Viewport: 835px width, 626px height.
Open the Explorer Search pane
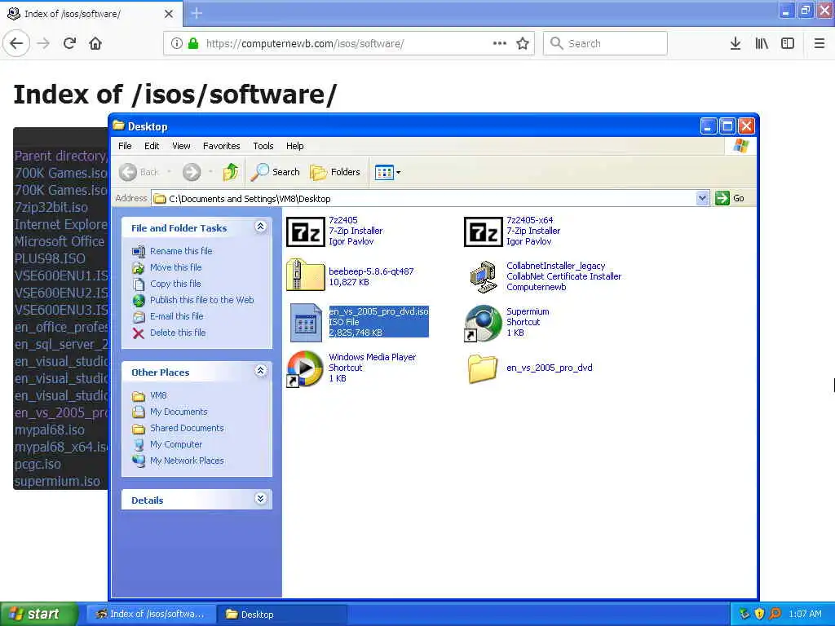[x=276, y=172]
